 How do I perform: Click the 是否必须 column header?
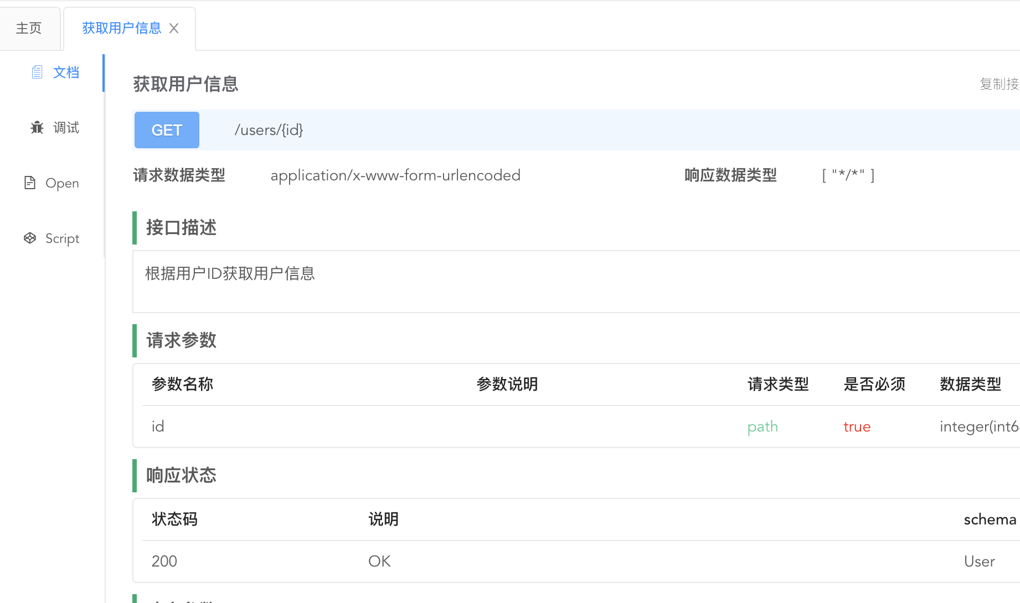(874, 384)
